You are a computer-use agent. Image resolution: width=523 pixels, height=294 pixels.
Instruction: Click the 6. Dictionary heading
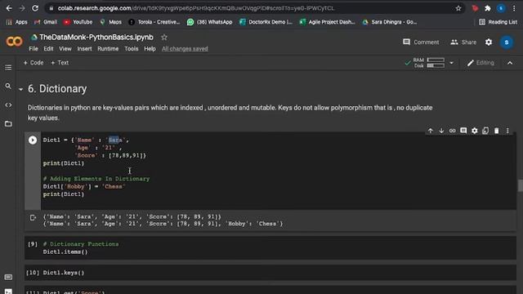point(57,89)
